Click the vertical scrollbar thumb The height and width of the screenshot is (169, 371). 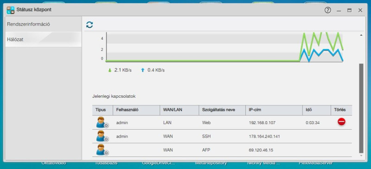click(x=361, y=108)
